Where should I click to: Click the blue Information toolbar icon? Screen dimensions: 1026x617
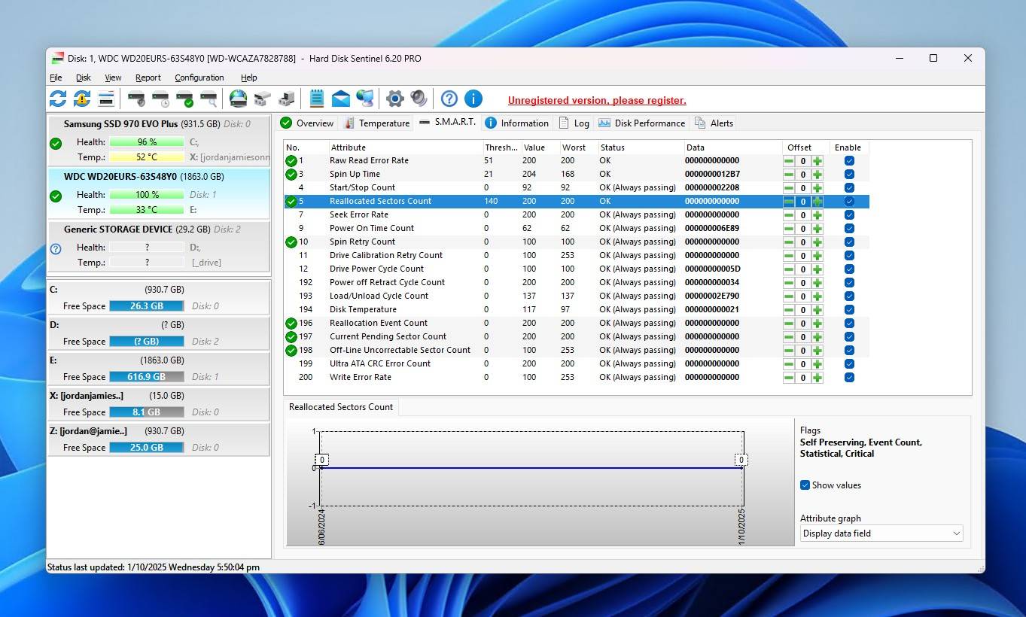point(473,99)
